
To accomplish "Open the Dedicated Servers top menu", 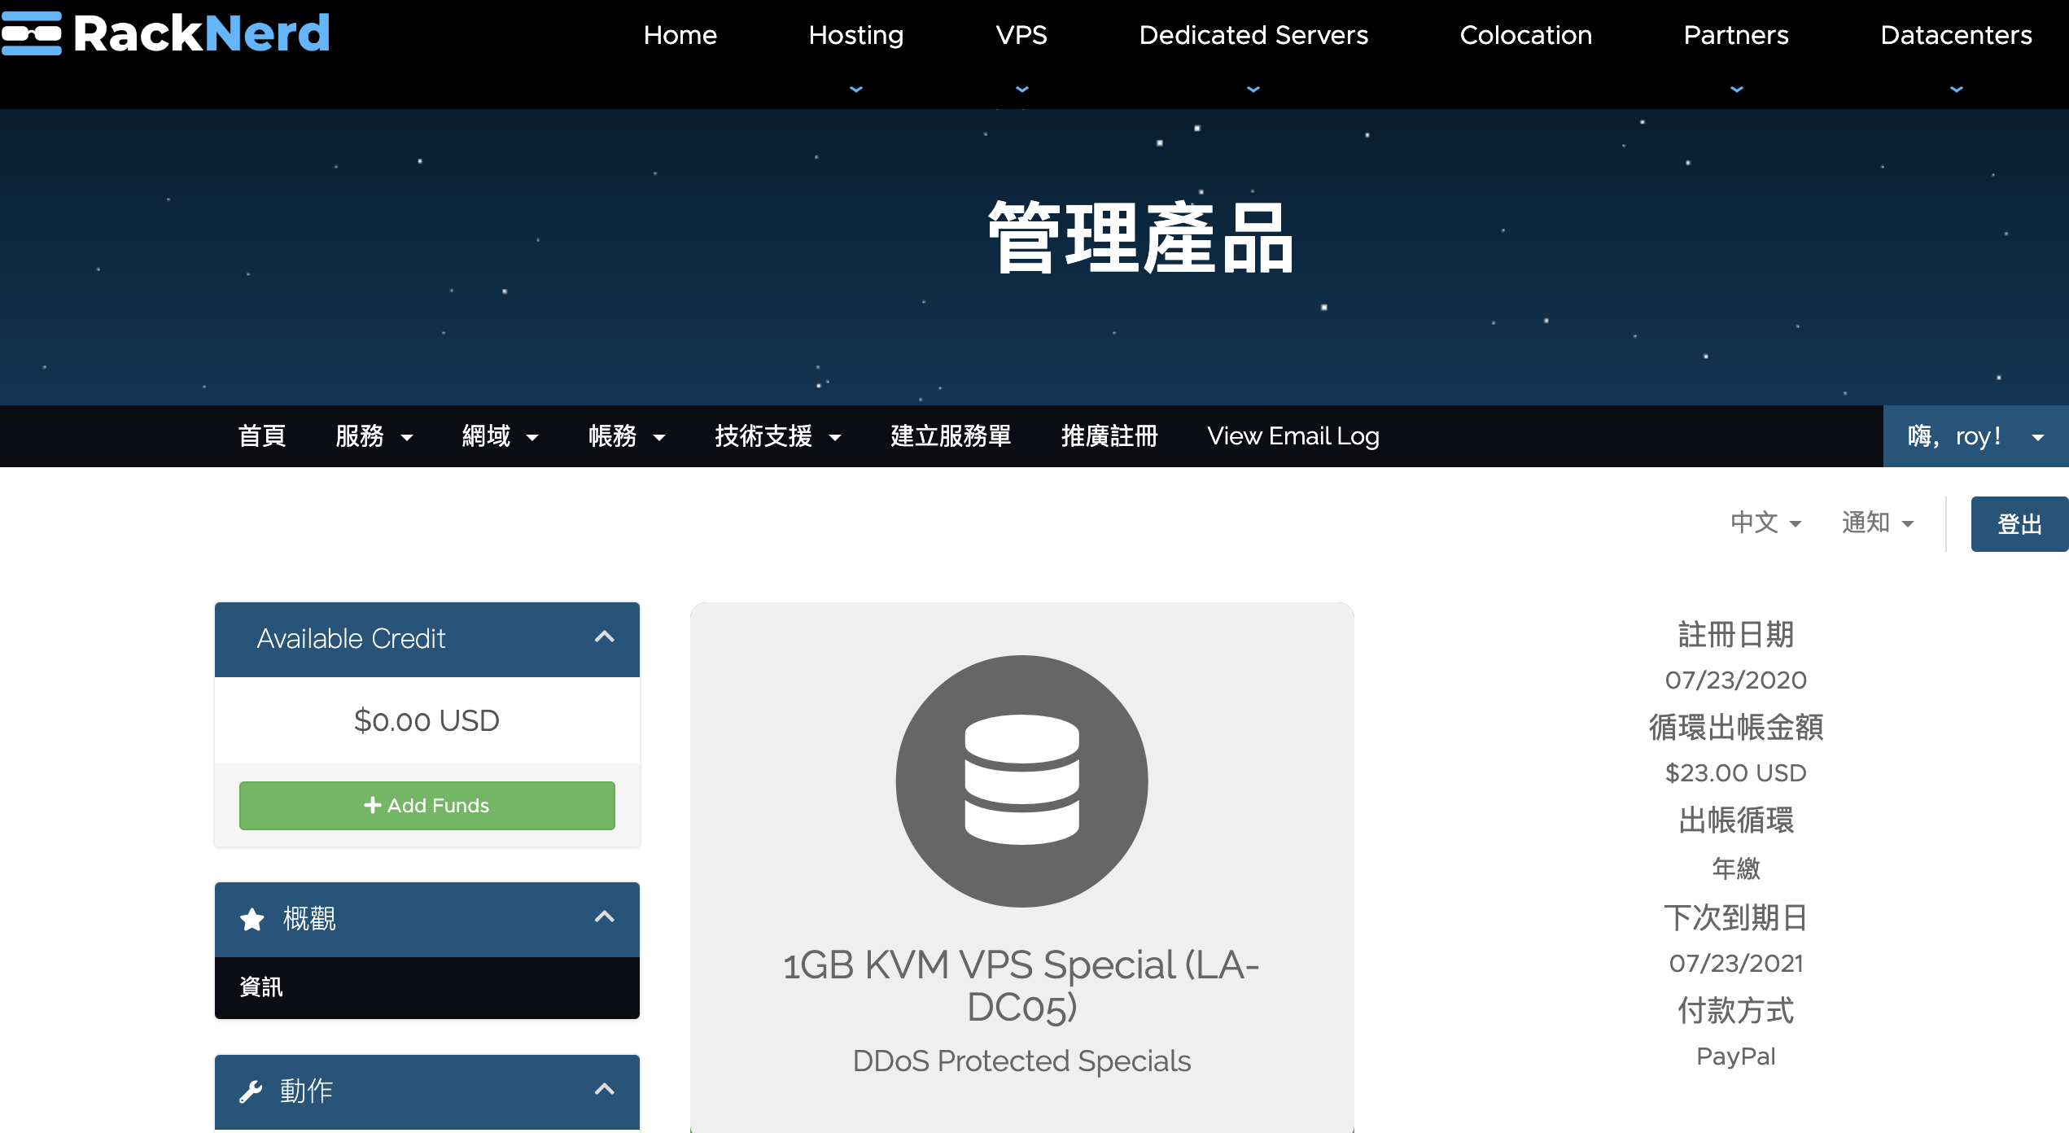I will [1253, 36].
